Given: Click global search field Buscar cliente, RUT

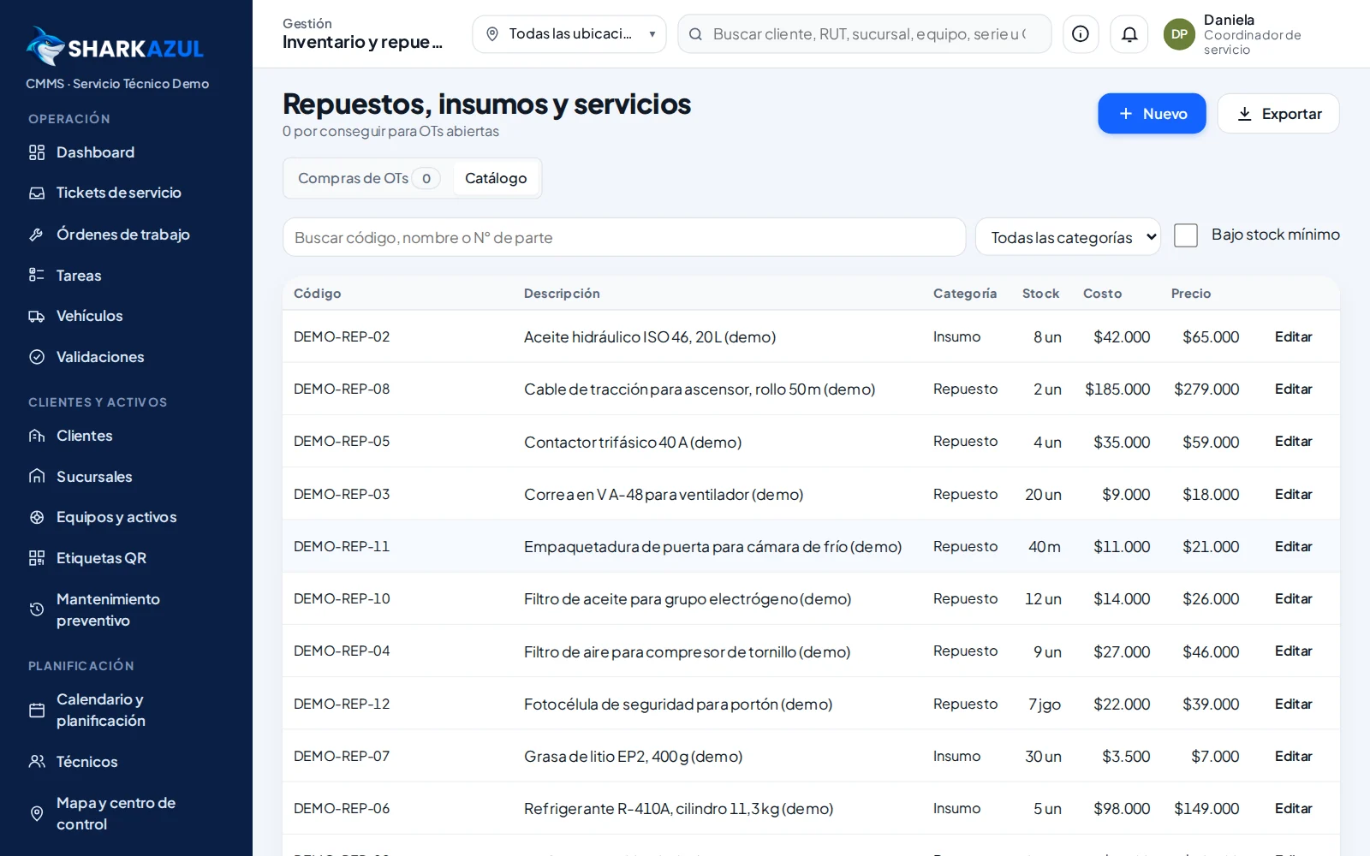Looking at the screenshot, I should (x=865, y=34).
